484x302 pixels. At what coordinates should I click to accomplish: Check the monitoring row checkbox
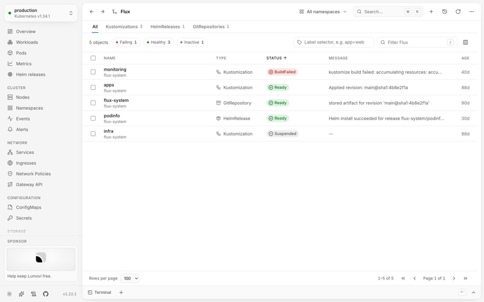pyautogui.click(x=93, y=72)
